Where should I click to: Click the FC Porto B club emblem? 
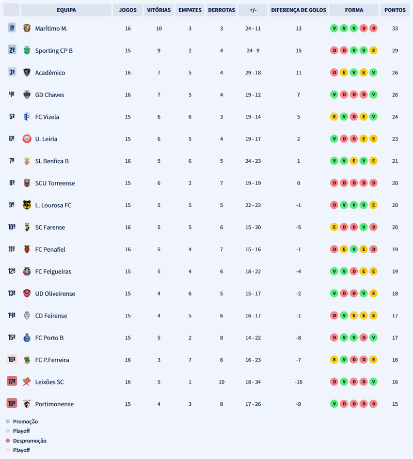[x=27, y=338]
